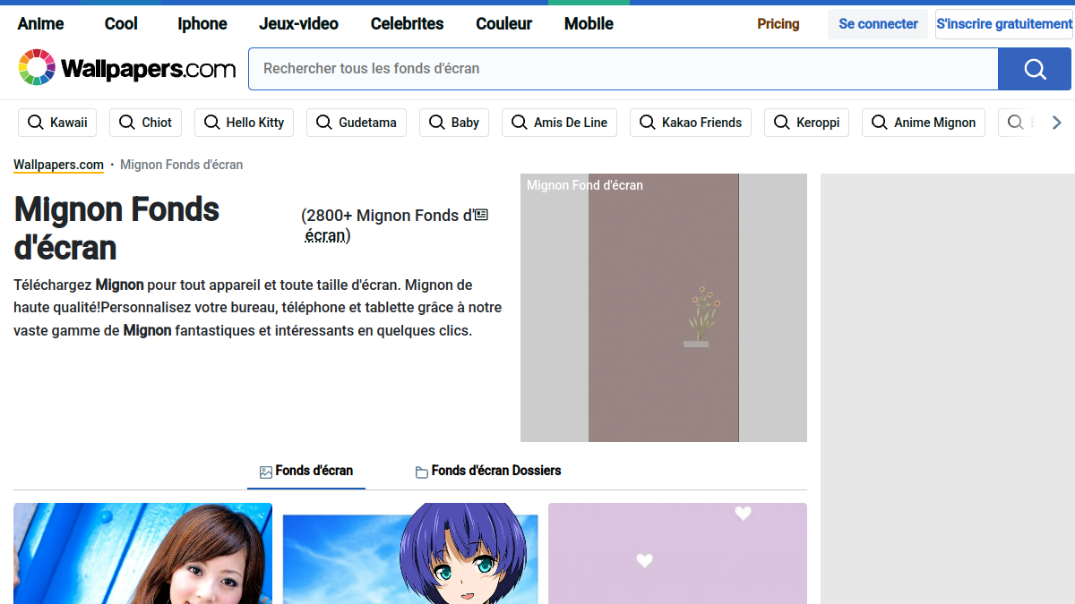Click the list icon beside wallpaper count
The image size is (1075, 604).
(x=481, y=215)
